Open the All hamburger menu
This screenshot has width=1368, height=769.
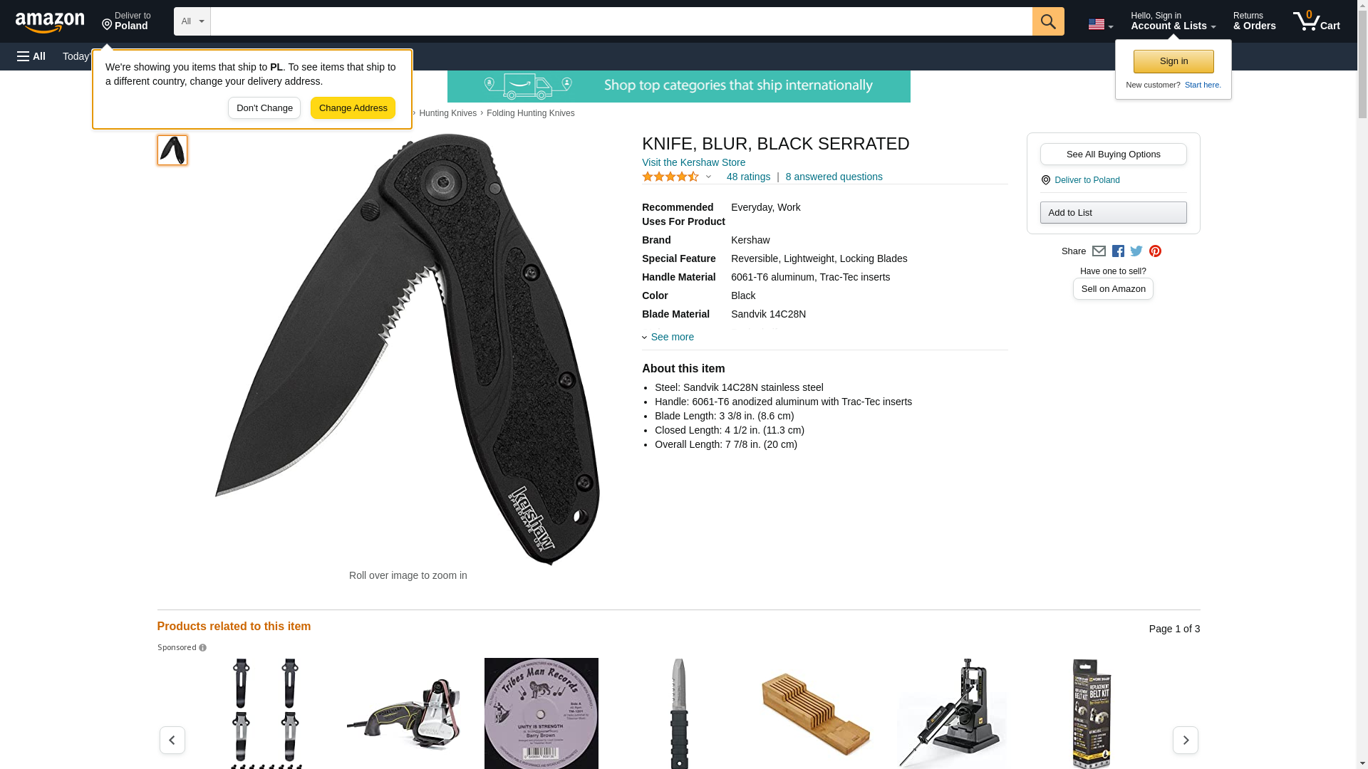point(31,56)
